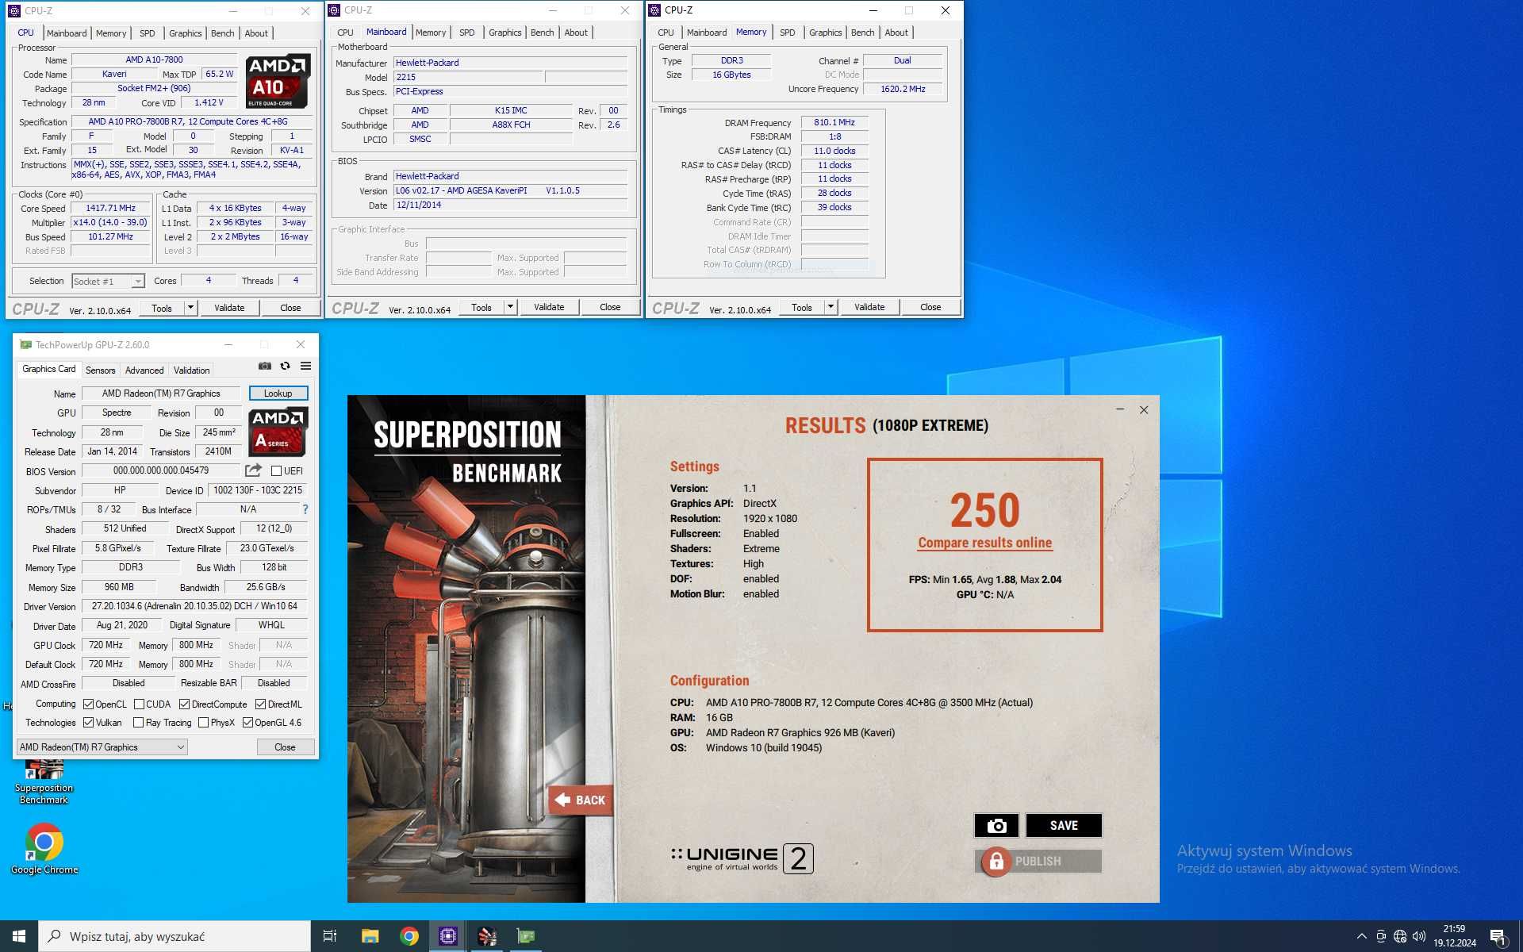Open Task View in the taskbar

point(330,936)
